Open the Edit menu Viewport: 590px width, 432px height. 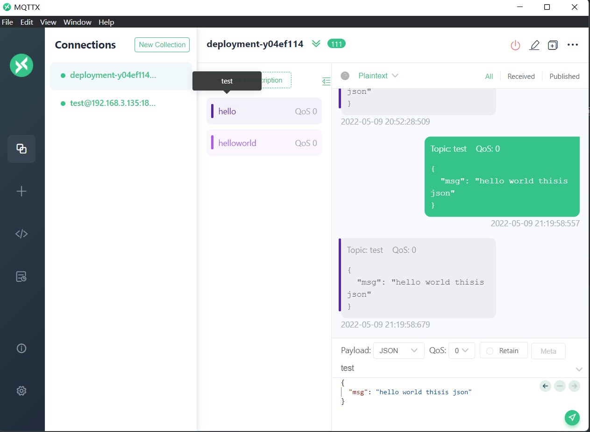pos(27,22)
